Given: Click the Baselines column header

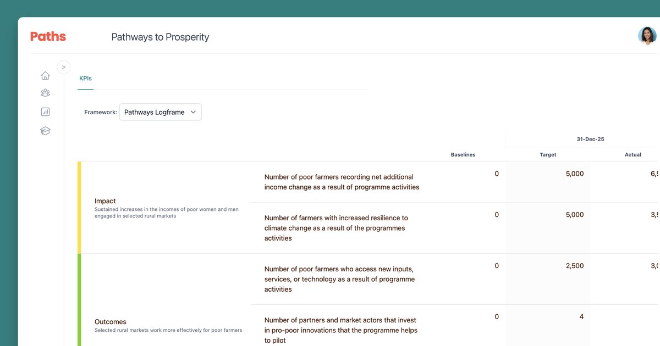Looking at the screenshot, I should [x=463, y=155].
